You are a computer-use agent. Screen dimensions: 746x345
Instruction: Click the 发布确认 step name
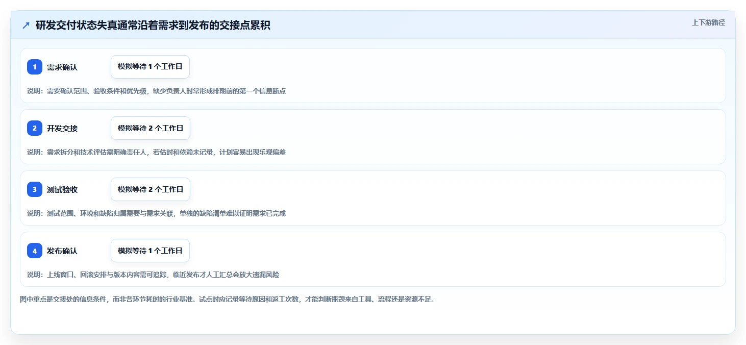[62, 251]
